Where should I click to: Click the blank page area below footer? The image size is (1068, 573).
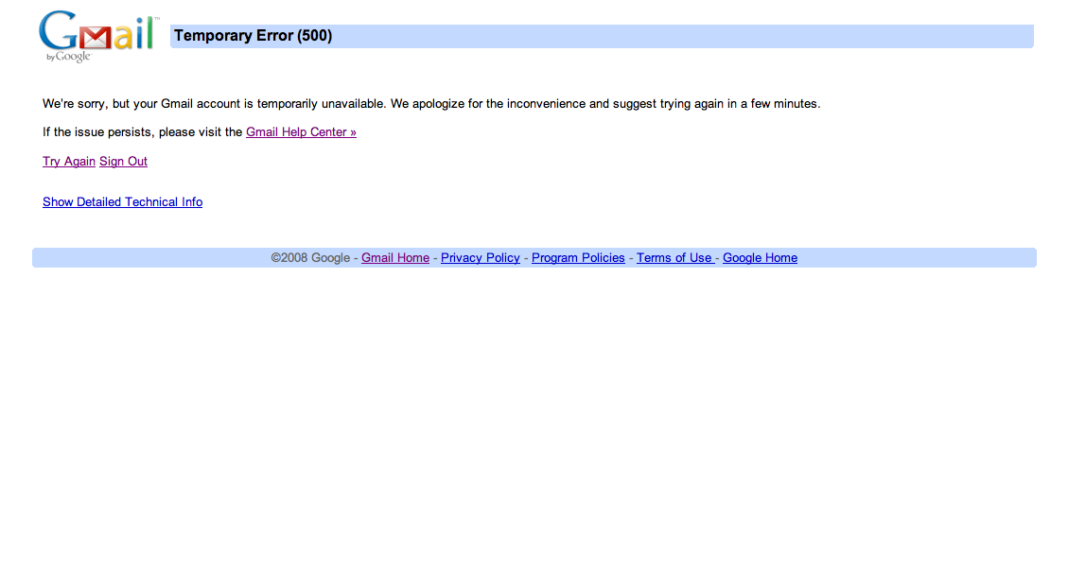click(x=534, y=425)
